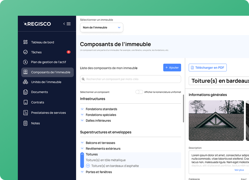Expand Balcons et terrasses
Image resolution: width=249 pixels, height=180 pixels.
[82, 143]
